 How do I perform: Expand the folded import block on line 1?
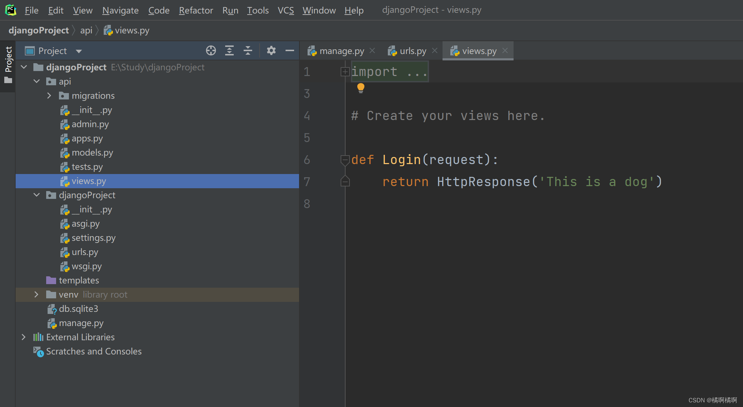click(345, 72)
